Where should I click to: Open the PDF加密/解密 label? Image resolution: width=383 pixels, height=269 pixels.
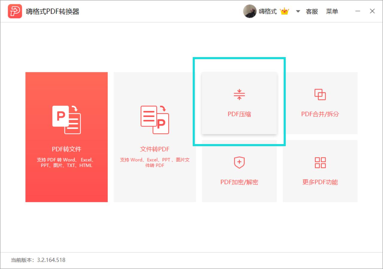[x=239, y=182]
